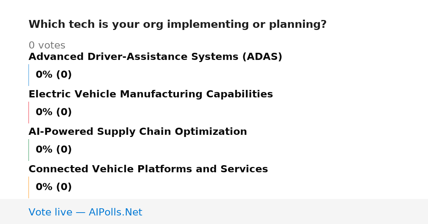Select Advanced Driver-Assistance Systems option
Screen dimensions: 428x224
click(155, 57)
